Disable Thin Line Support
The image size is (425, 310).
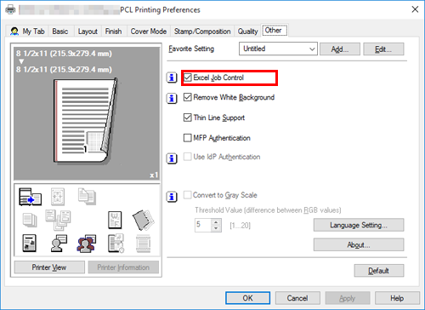tap(188, 118)
